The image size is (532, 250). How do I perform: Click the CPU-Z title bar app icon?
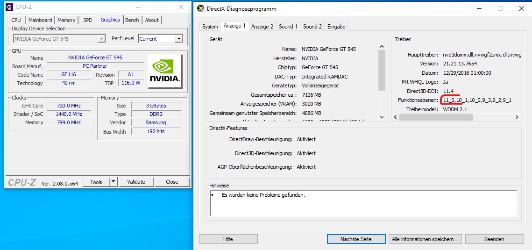(9, 7)
